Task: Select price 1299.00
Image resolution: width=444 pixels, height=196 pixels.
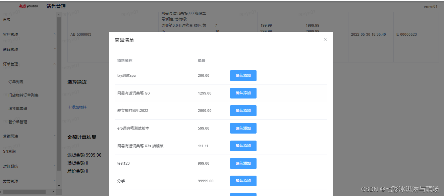Action: point(205,93)
